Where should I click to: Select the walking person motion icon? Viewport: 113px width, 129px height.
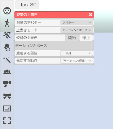click(x=7, y=23)
